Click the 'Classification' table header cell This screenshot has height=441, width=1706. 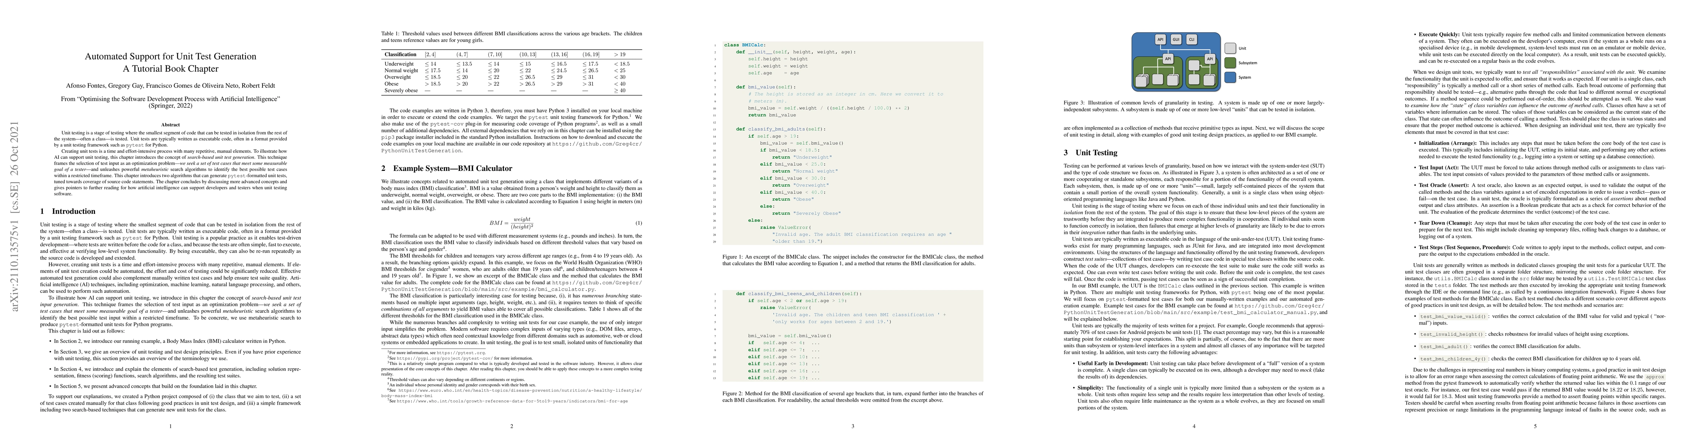pos(400,54)
